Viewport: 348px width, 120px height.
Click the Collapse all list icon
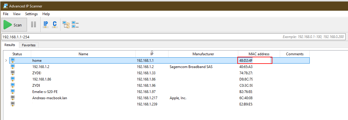75,25
